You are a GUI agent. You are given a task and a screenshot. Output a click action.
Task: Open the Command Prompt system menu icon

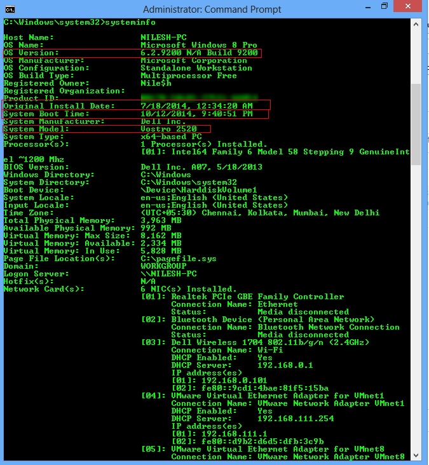pyautogui.click(x=10, y=10)
